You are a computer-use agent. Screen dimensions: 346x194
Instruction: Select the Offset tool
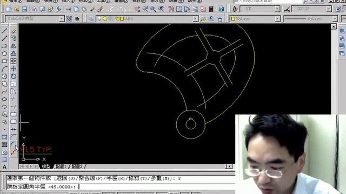(14, 54)
